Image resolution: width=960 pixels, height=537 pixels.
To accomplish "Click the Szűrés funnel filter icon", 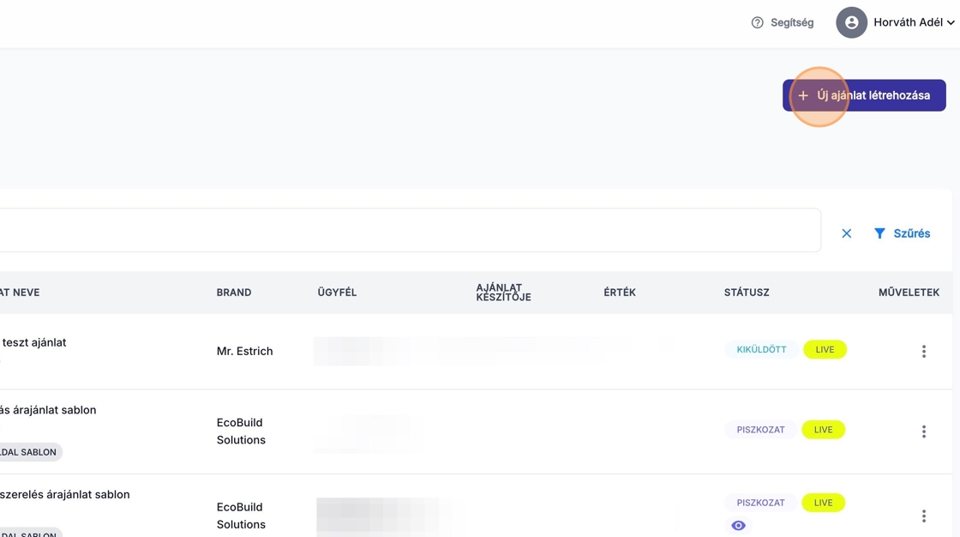I will click(x=879, y=233).
